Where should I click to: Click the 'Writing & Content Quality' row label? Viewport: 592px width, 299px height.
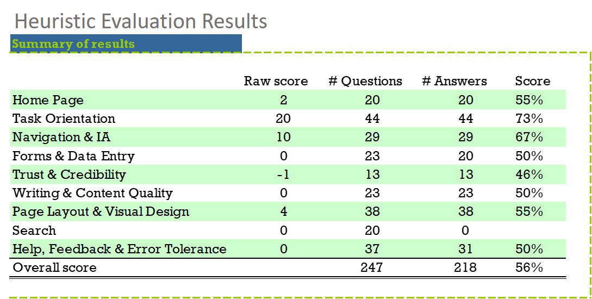(x=92, y=193)
